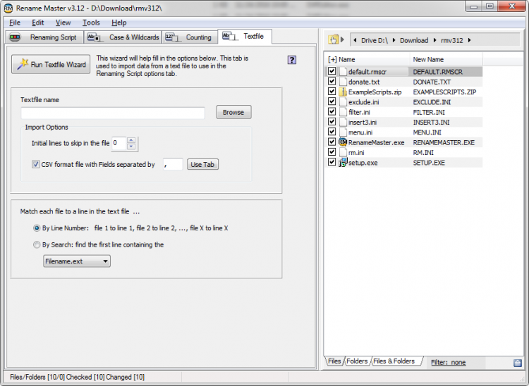This screenshot has height=386, width=529.
Task: Click the [+] toggle in Name column header
Action: (332, 60)
